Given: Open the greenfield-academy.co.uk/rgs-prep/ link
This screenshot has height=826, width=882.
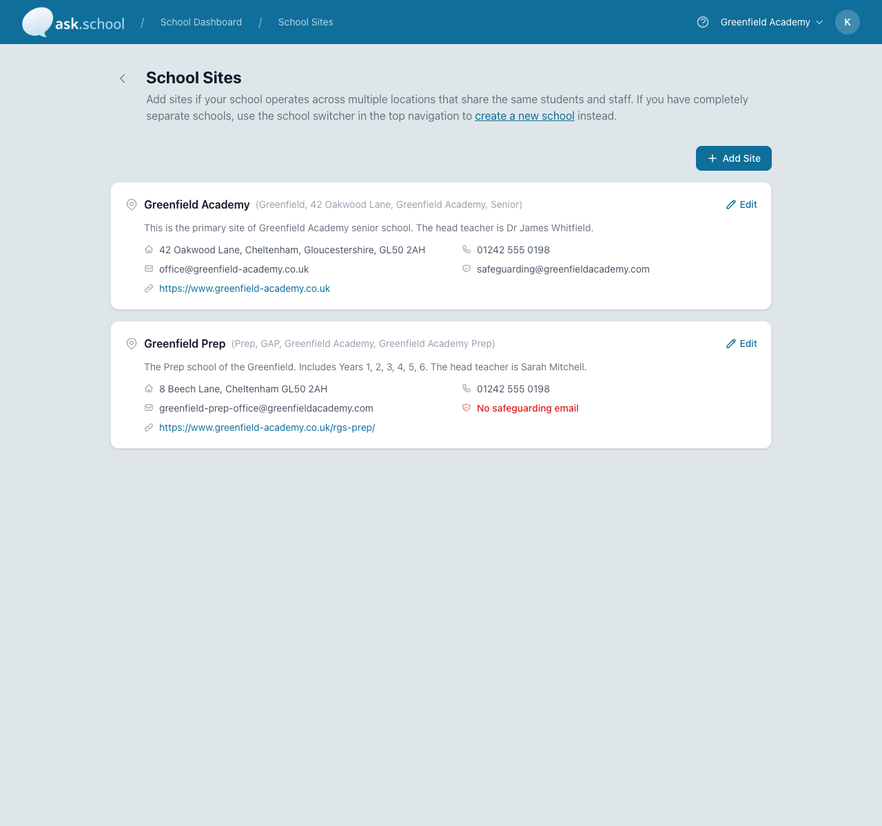Looking at the screenshot, I should click(x=267, y=427).
